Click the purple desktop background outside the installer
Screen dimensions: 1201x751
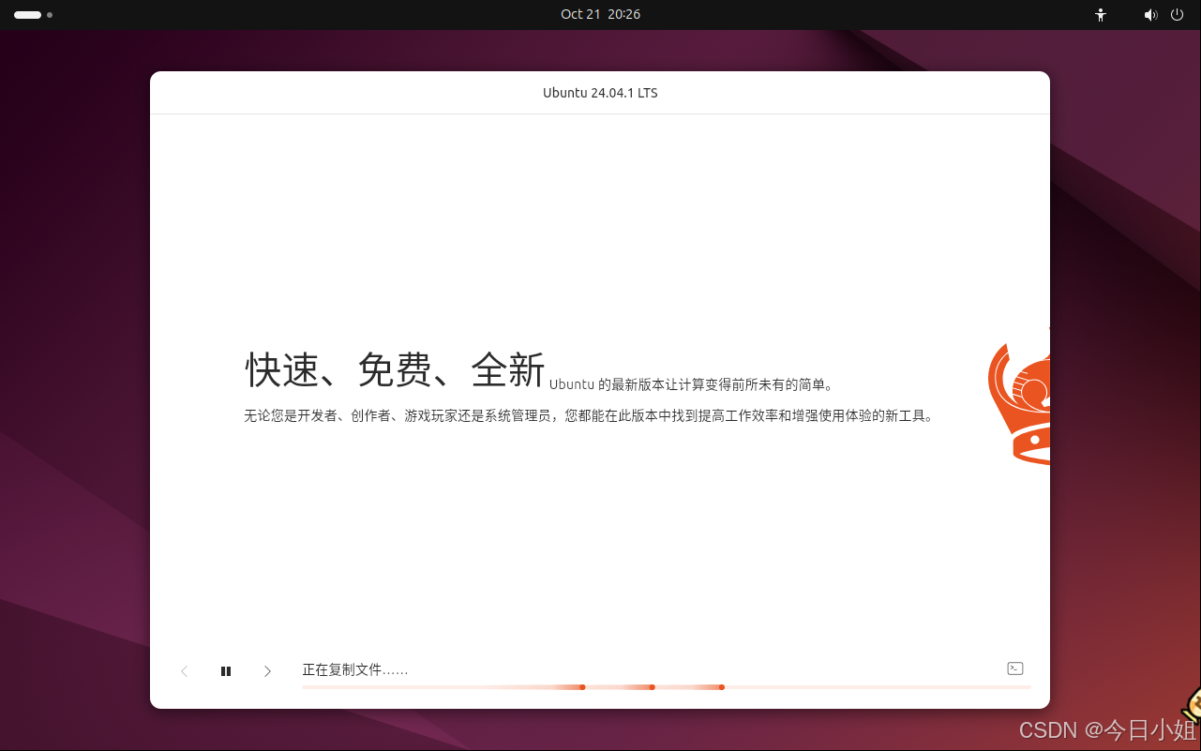pos(75,375)
